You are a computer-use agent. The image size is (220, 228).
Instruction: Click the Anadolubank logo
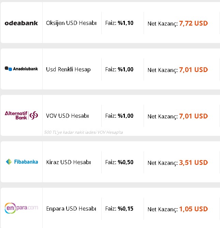tap(21, 69)
